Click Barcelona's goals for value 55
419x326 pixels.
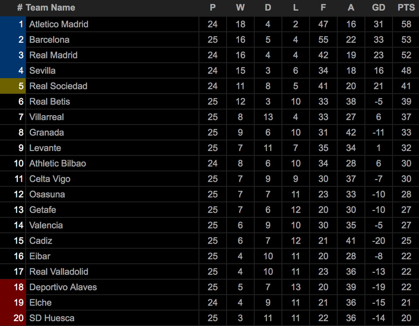[x=323, y=40]
